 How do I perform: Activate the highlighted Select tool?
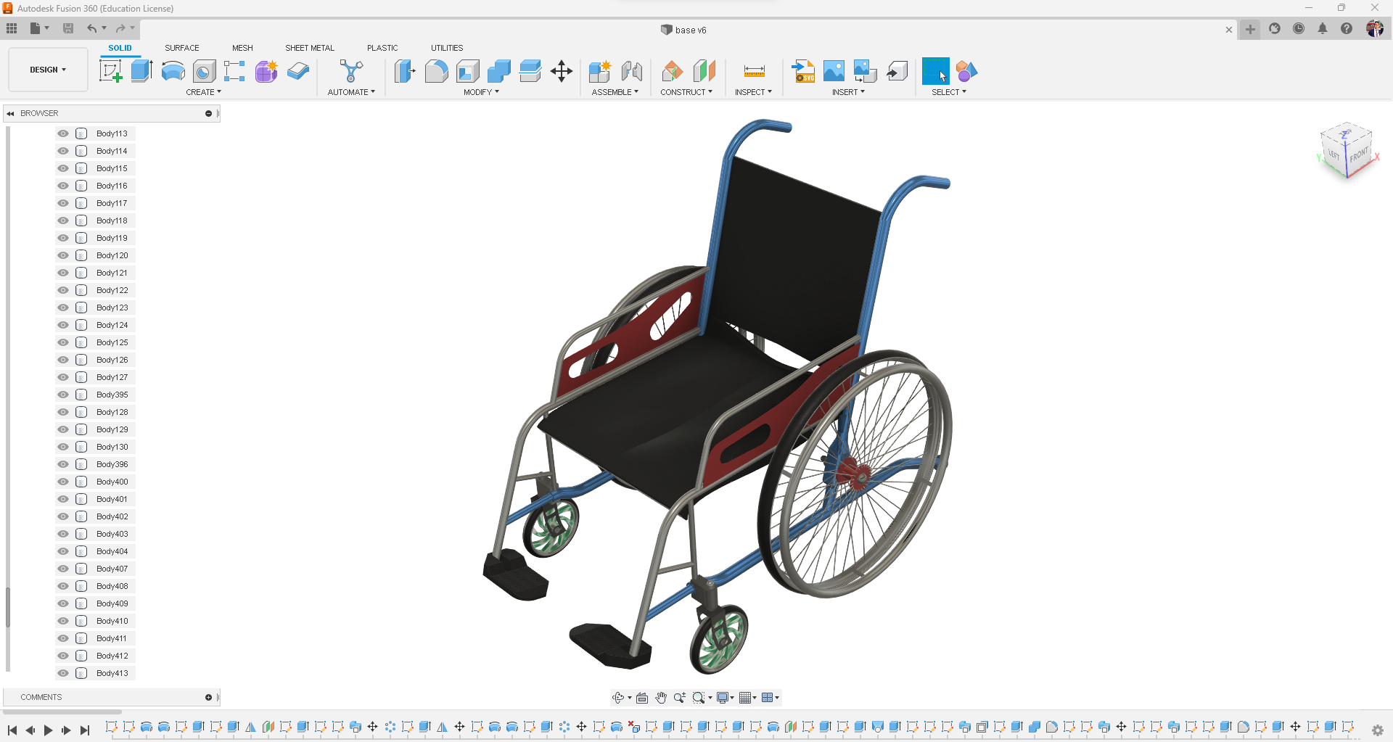click(x=936, y=71)
